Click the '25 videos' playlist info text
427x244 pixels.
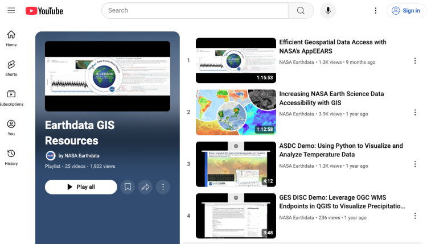click(x=75, y=166)
